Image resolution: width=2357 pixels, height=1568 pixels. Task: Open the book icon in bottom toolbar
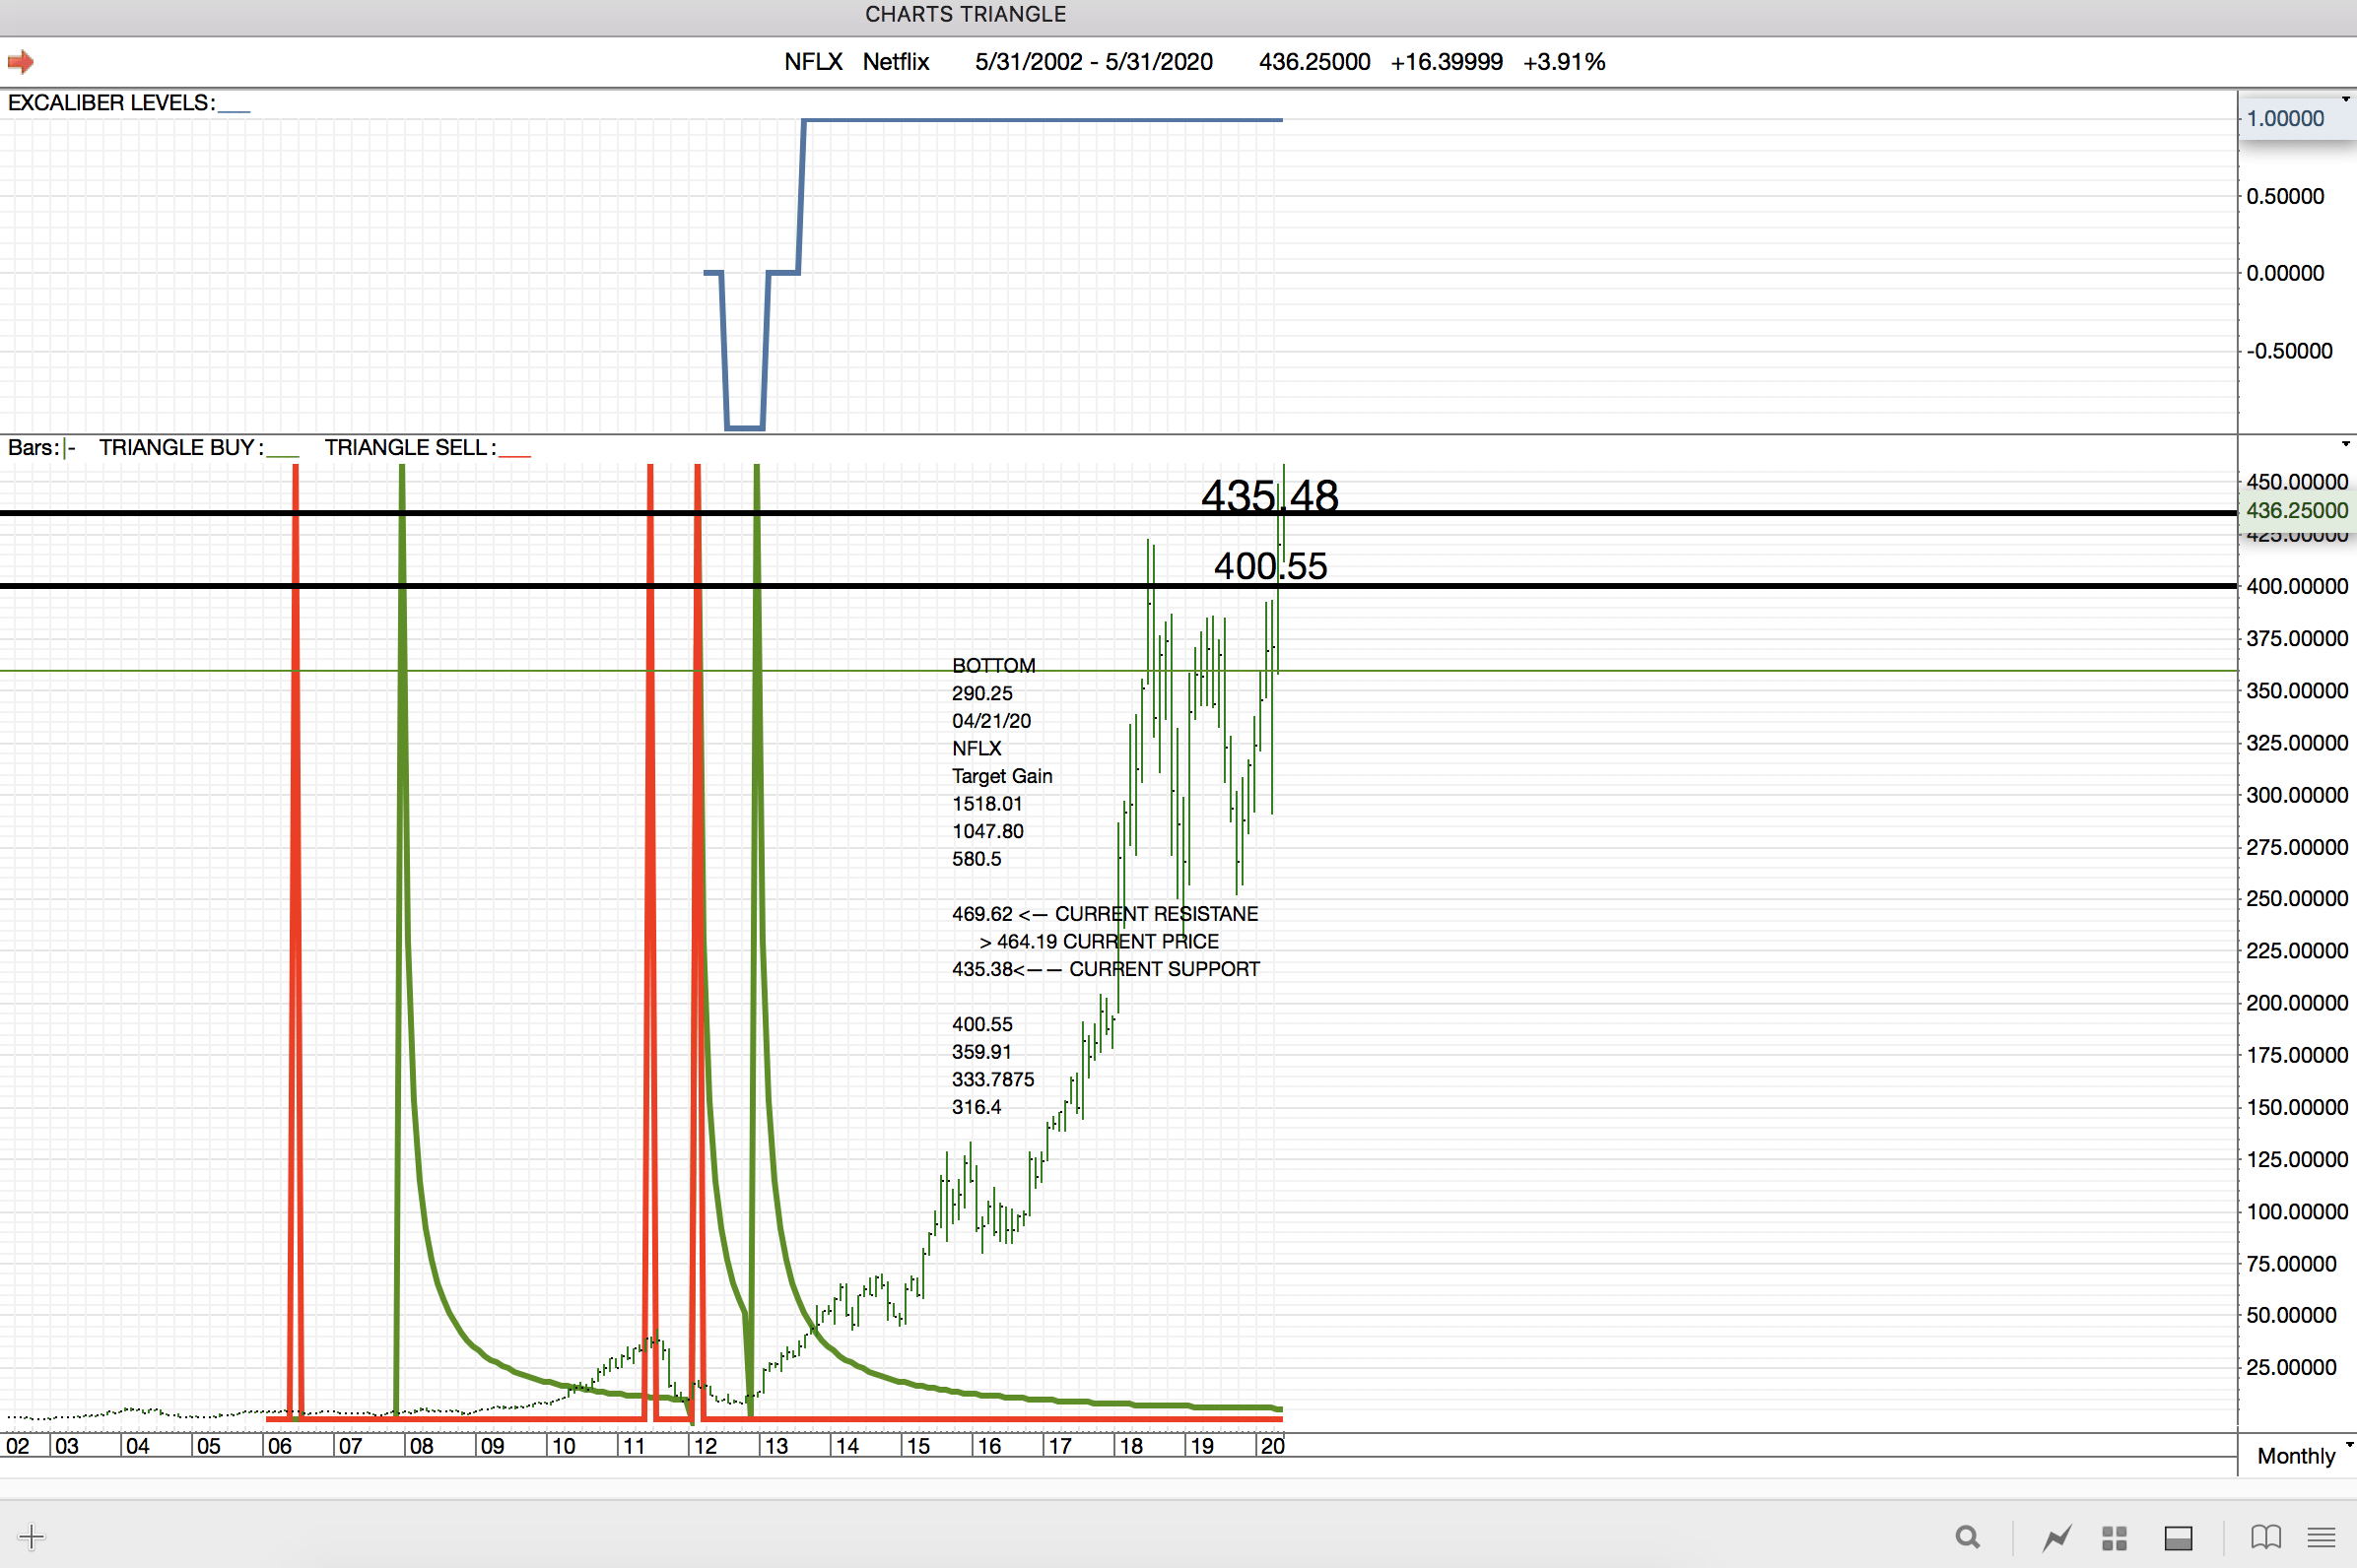[x=2265, y=1537]
